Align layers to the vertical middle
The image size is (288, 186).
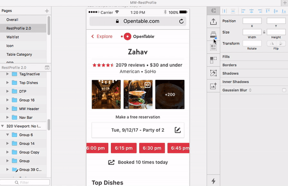pyautogui.click(x=276, y=11)
